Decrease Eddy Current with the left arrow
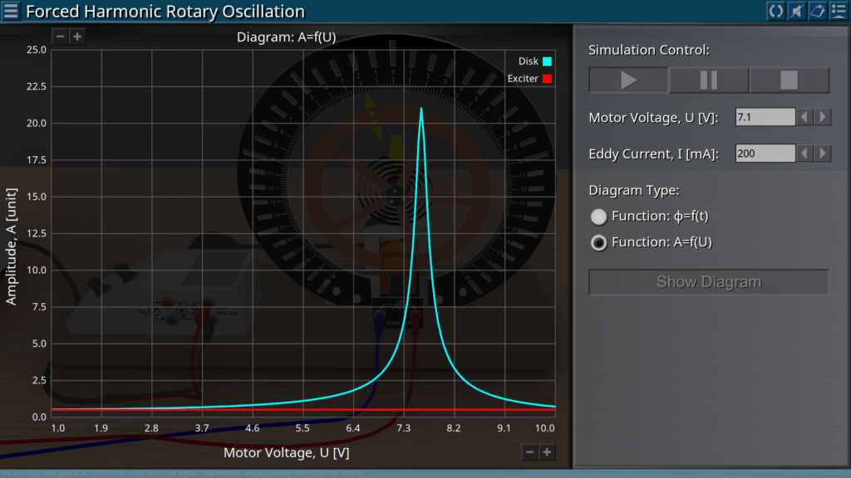851x478 pixels. [x=804, y=154]
